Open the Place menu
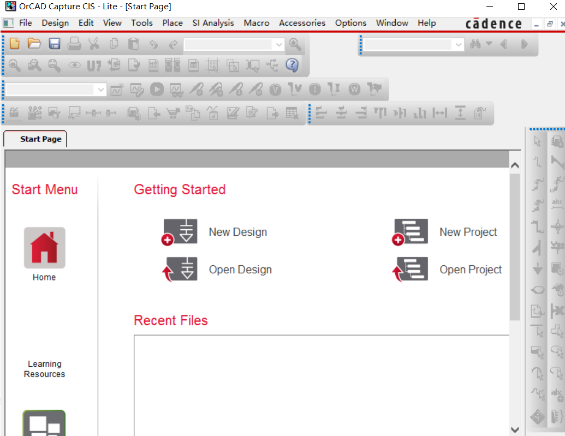This screenshot has width=565, height=436. pos(173,23)
